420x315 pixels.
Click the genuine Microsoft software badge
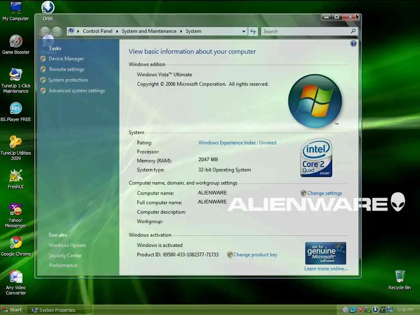pyautogui.click(x=325, y=253)
